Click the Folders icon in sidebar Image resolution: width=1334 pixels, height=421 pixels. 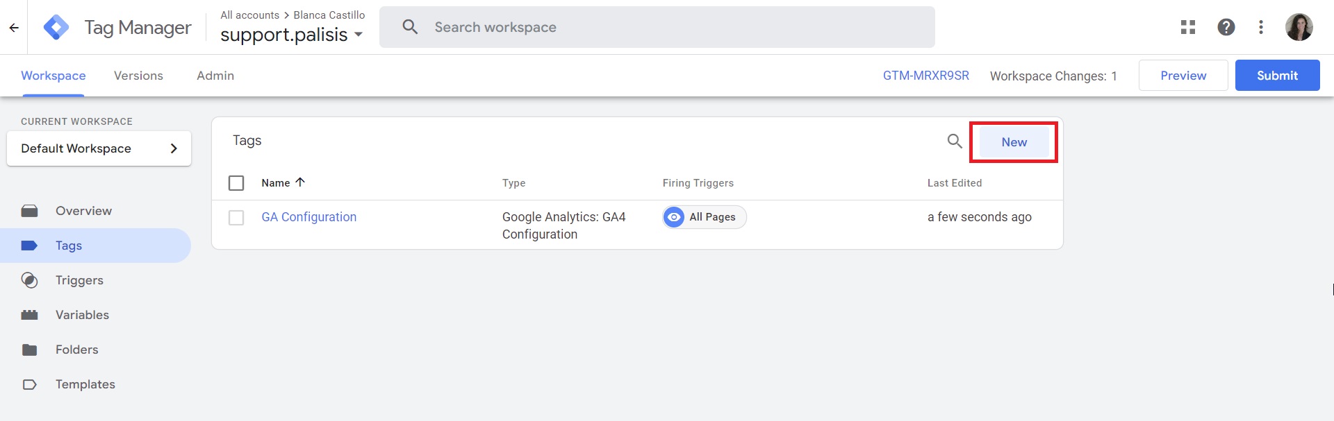click(29, 350)
